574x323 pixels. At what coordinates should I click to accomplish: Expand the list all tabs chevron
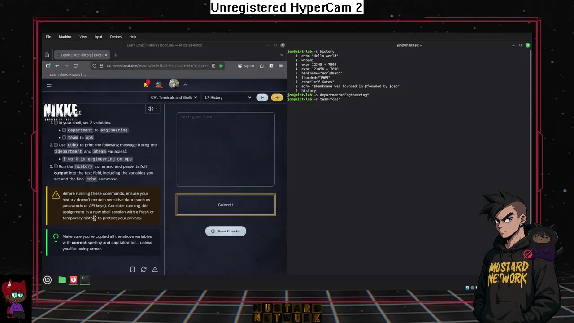(x=282, y=55)
